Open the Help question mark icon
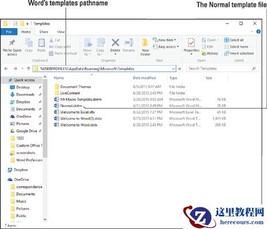 pyautogui.click(x=258, y=31)
